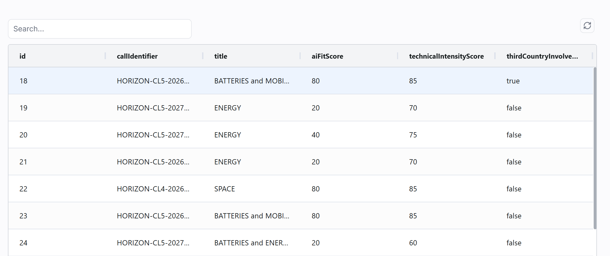Sort table by aiFitScore header
Viewport: 610px width, 256px height.
327,56
